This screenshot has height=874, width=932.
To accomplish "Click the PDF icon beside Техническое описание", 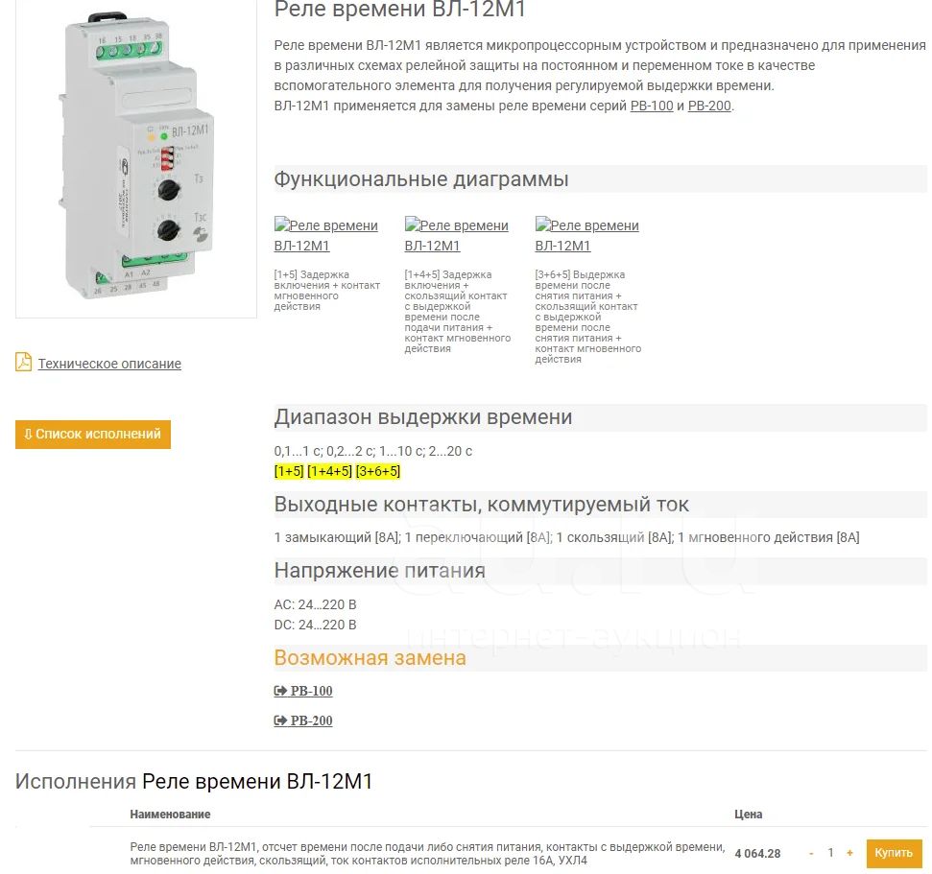I will pos(23,362).
